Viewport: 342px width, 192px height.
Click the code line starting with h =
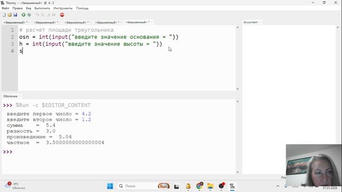(x=91, y=44)
